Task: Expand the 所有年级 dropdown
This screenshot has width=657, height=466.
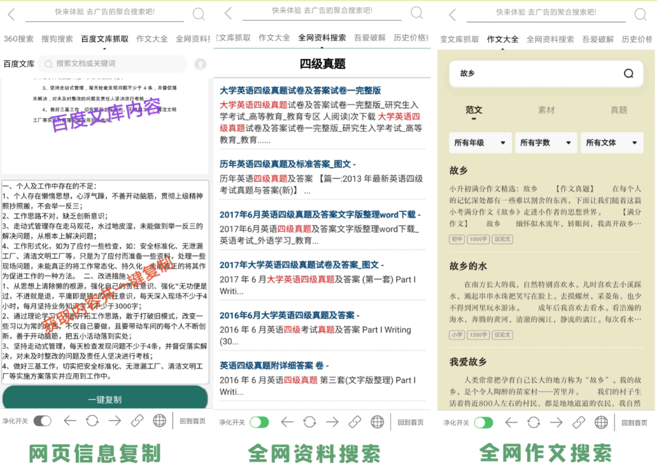Action: pyautogui.click(x=480, y=143)
